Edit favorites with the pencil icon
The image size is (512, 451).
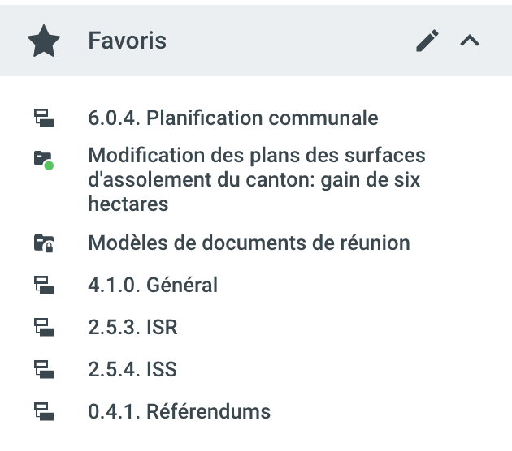pyautogui.click(x=427, y=41)
